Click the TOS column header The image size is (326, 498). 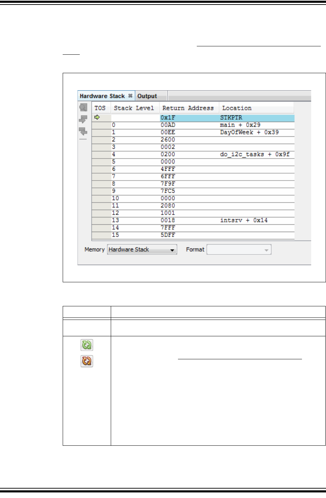[101, 108]
